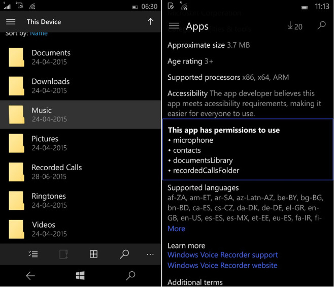
Task: Select the Downloads folder name
Action: 51,81
